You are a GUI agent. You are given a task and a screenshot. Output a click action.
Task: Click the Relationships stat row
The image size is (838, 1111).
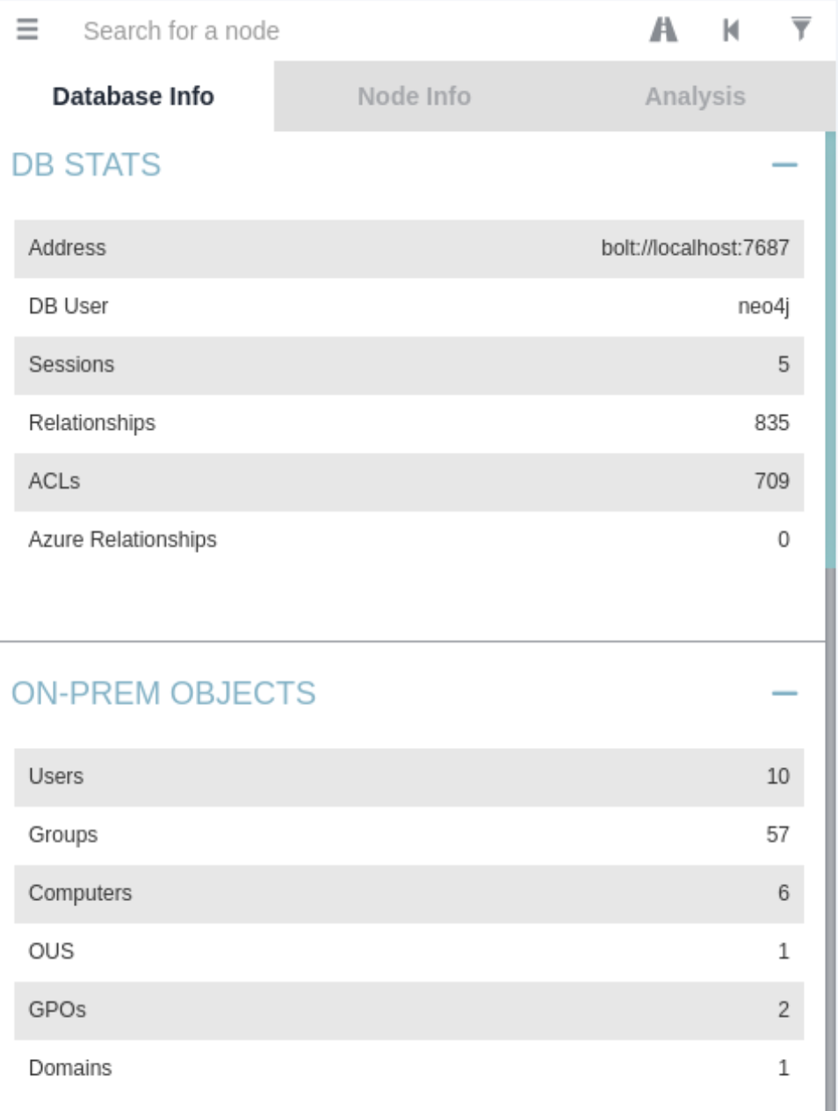408,424
